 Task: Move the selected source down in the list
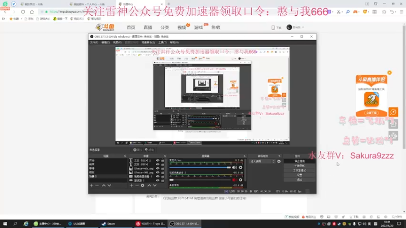155,185
